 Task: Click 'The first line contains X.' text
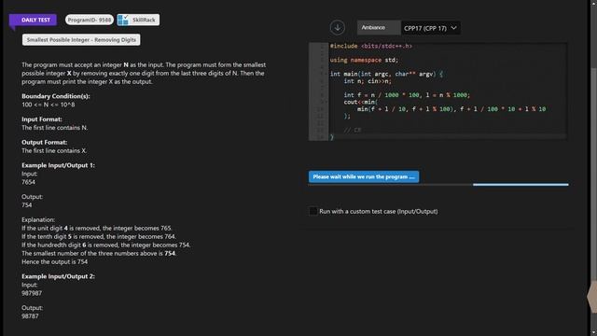pos(54,151)
